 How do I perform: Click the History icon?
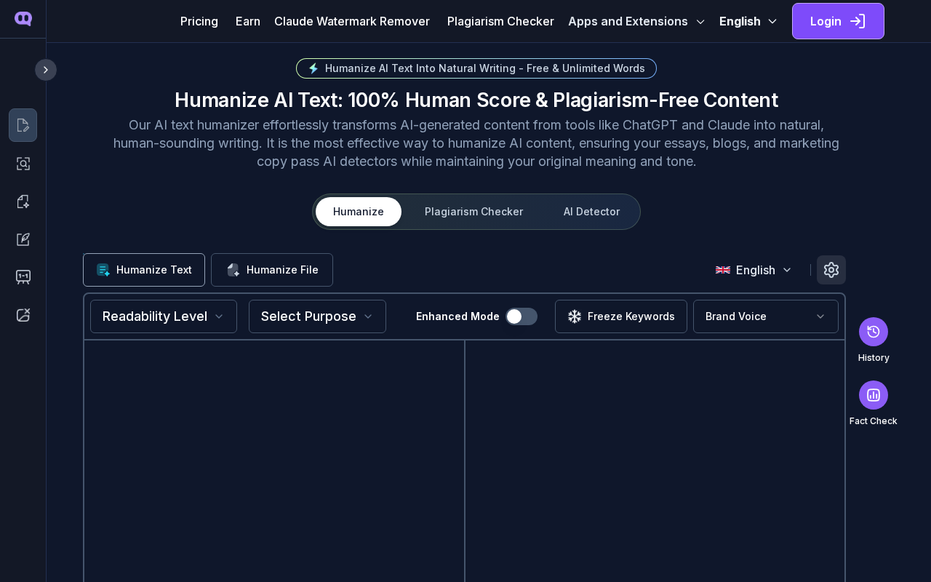coord(873,332)
